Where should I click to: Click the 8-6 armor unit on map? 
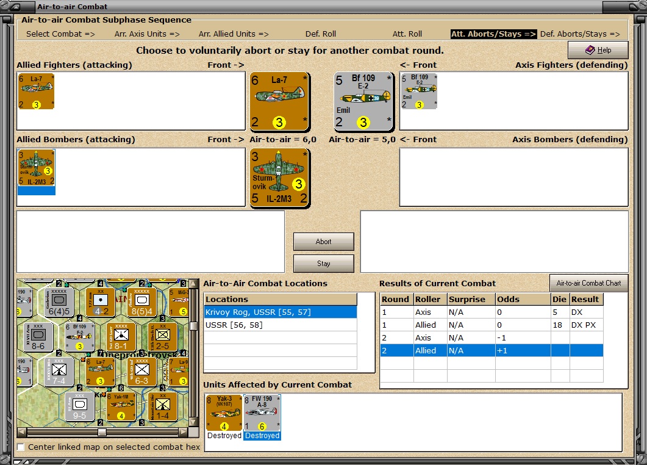(x=38, y=337)
